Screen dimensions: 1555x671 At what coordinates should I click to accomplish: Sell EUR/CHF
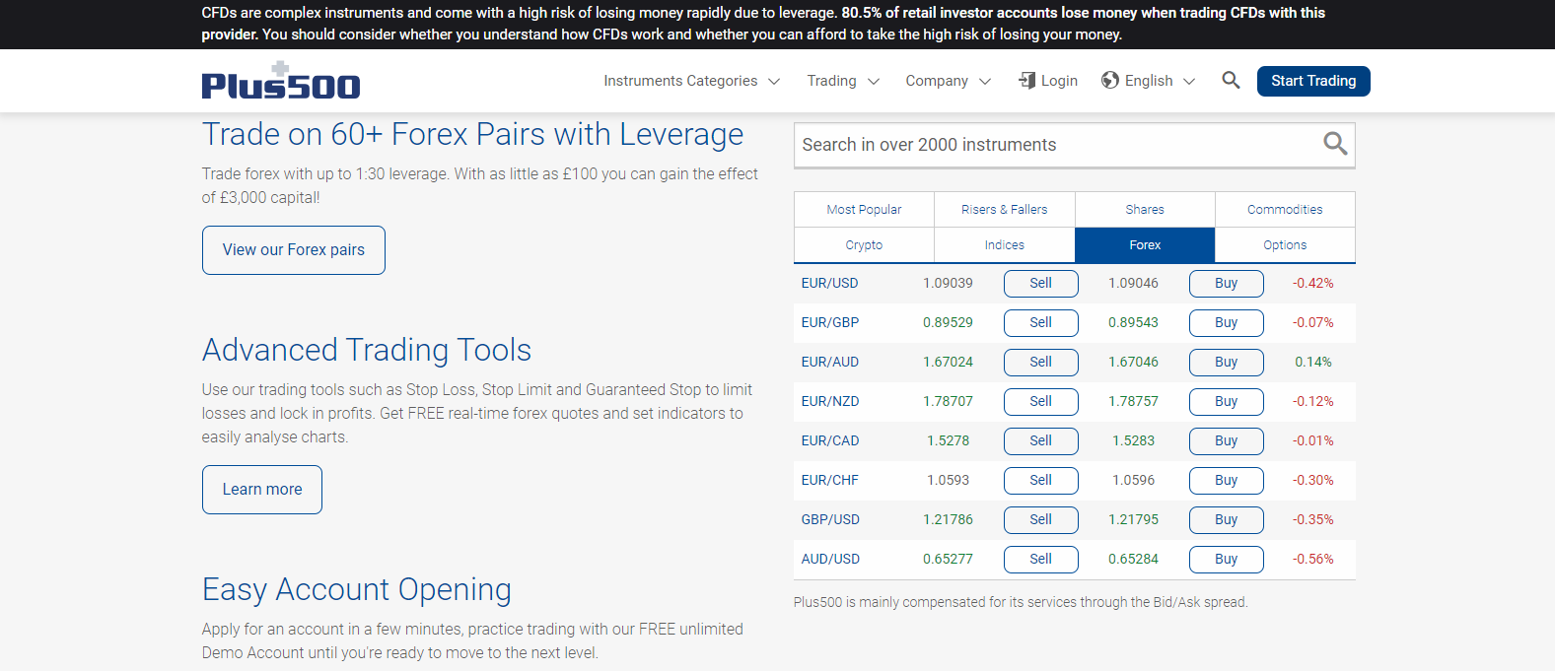(1041, 481)
